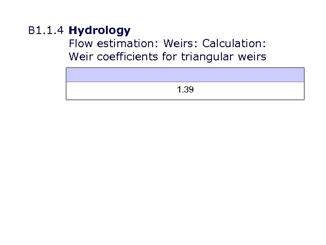Image resolution: width=326 pixels, height=245 pixels.
Task: Select the 1.39 table cell
Action: coord(185,90)
